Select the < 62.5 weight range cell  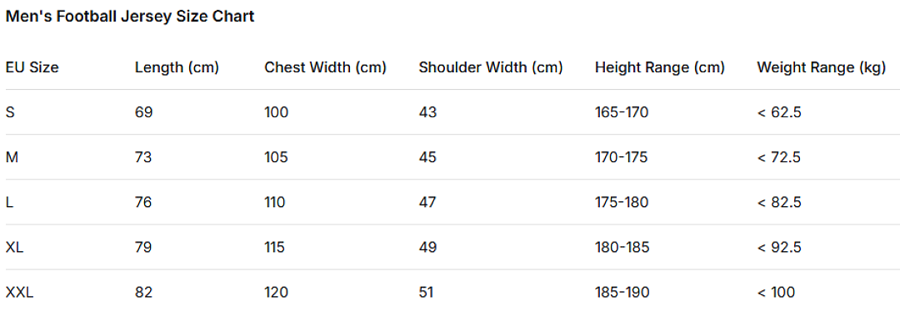(779, 112)
